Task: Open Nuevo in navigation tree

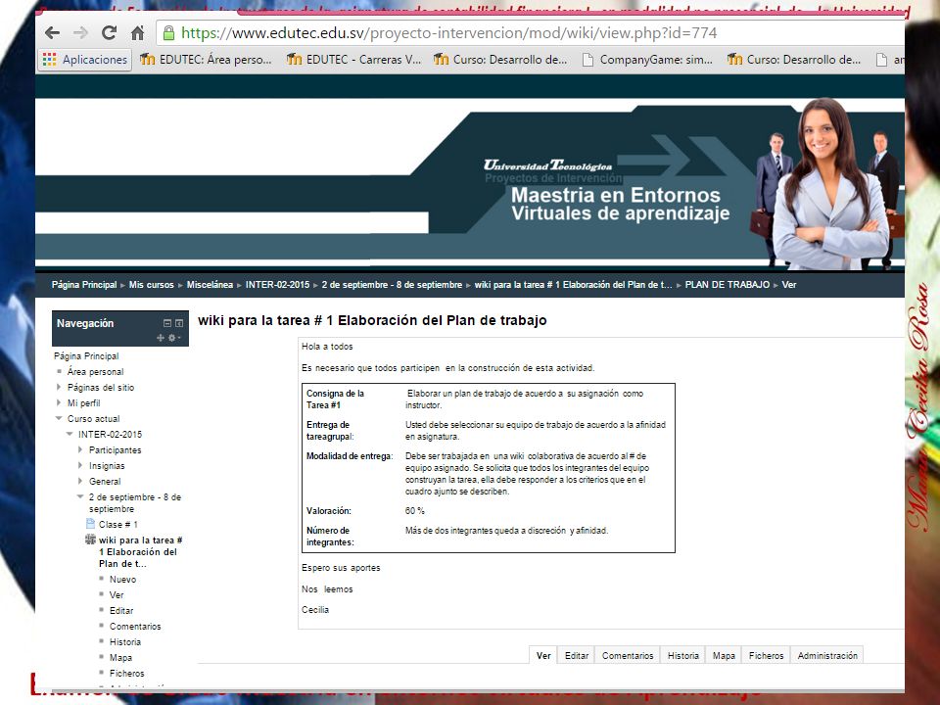Action: [x=123, y=580]
